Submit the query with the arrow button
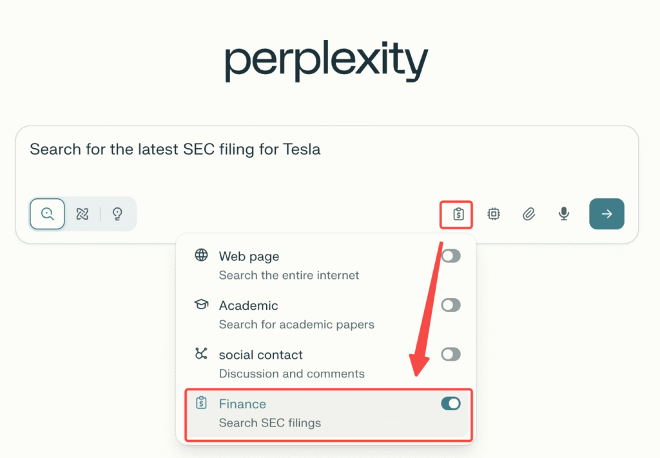660x458 pixels. click(607, 214)
